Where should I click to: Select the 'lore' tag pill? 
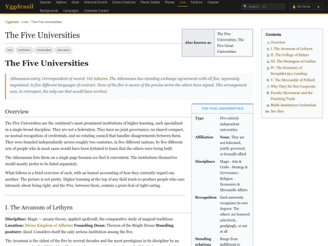[10, 50]
